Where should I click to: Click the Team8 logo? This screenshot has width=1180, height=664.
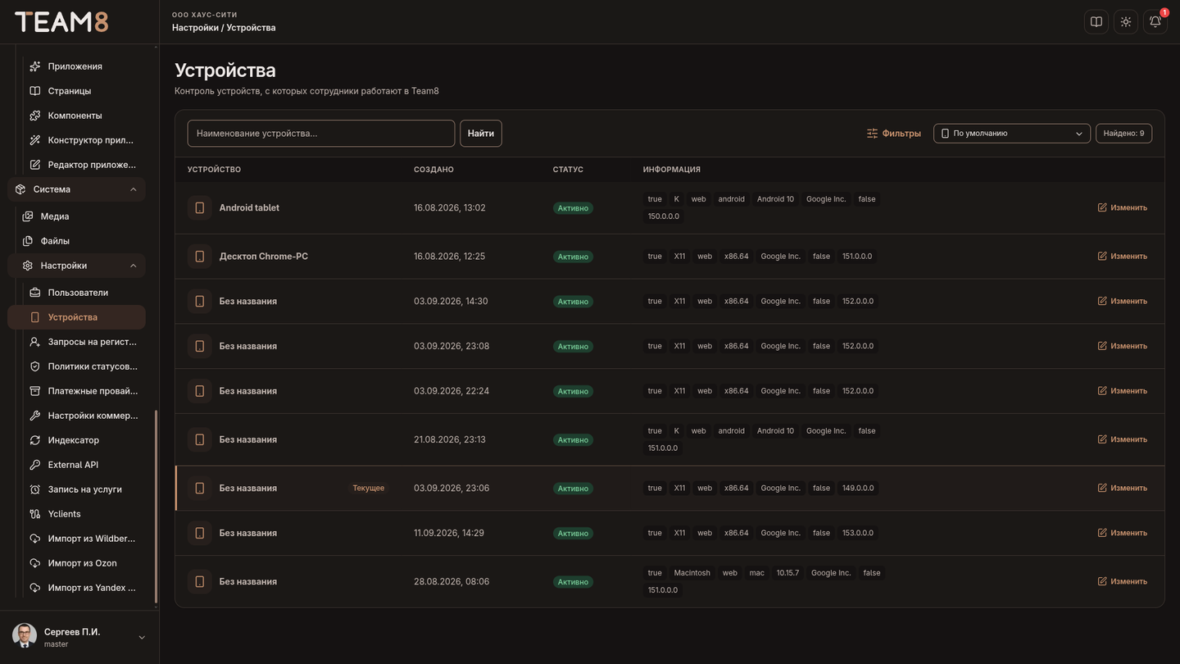(x=61, y=22)
